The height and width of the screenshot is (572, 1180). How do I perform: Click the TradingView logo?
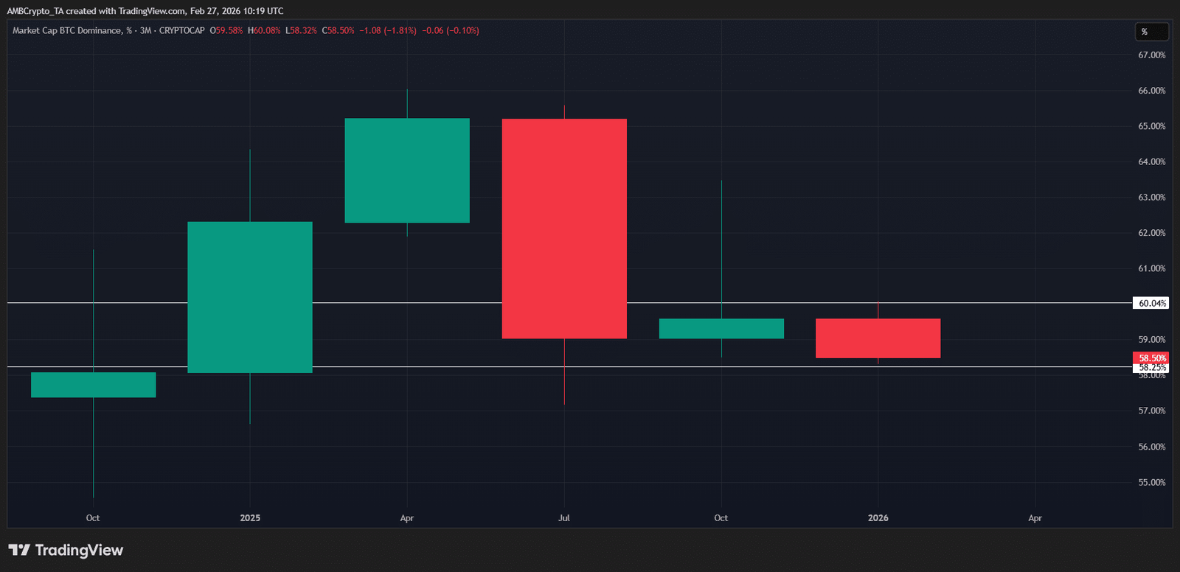tap(66, 551)
